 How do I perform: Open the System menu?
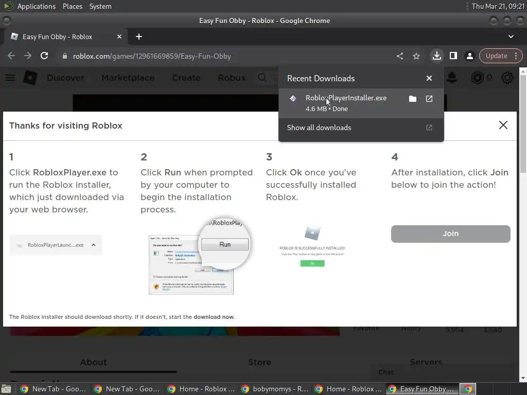[100, 6]
